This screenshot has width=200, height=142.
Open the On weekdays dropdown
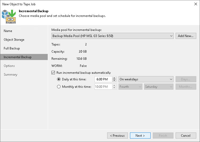(146, 79)
